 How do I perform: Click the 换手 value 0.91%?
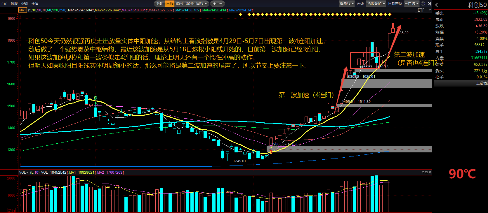click(482, 77)
